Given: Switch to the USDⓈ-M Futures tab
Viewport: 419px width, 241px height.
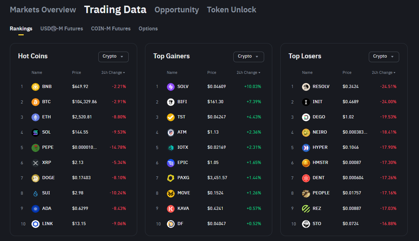Looking at the screenshot, I should (62, 29).
